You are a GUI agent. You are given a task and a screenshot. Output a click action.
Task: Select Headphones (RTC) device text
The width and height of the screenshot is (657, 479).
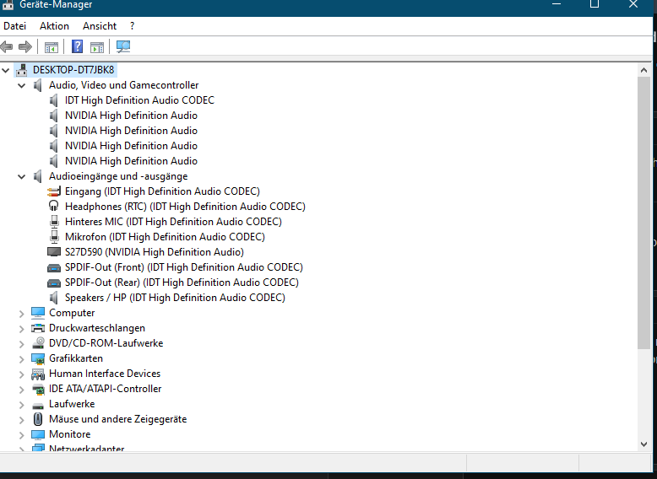click(185, 207)
